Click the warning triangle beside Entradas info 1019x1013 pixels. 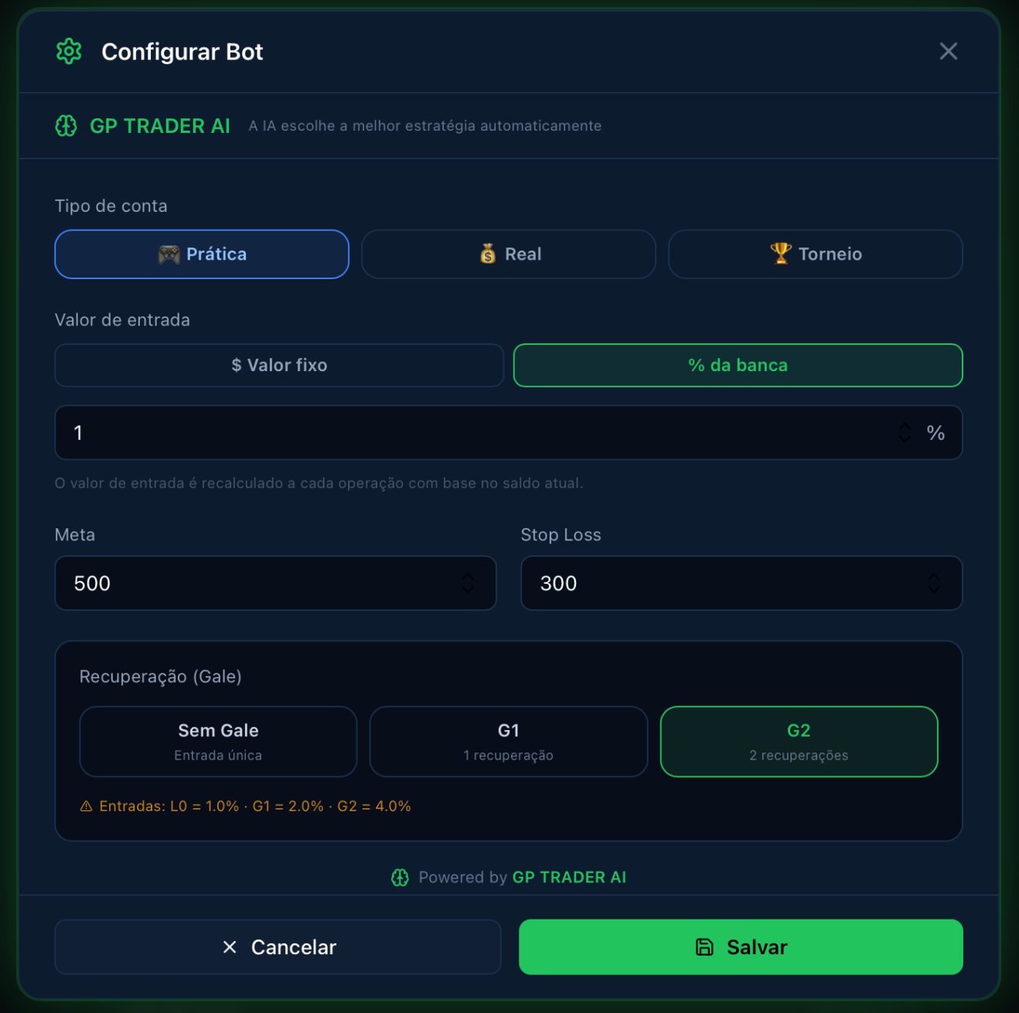coord(85,806)
